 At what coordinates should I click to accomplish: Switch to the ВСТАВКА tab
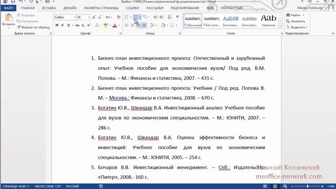coord(49,8)
